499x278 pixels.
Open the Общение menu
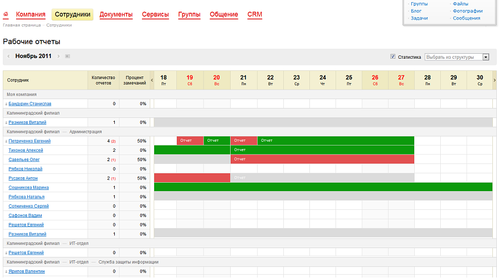[224, 14]
